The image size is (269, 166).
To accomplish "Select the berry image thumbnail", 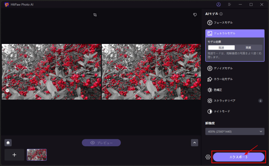I will click(x=37, y=155).
